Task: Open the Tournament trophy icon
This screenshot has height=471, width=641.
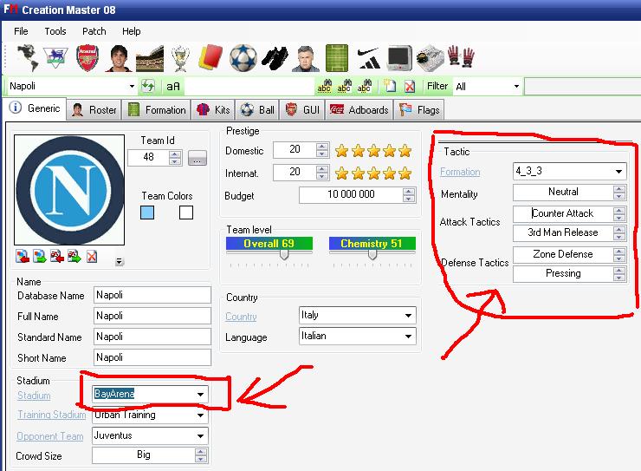Action: (180, 58)
